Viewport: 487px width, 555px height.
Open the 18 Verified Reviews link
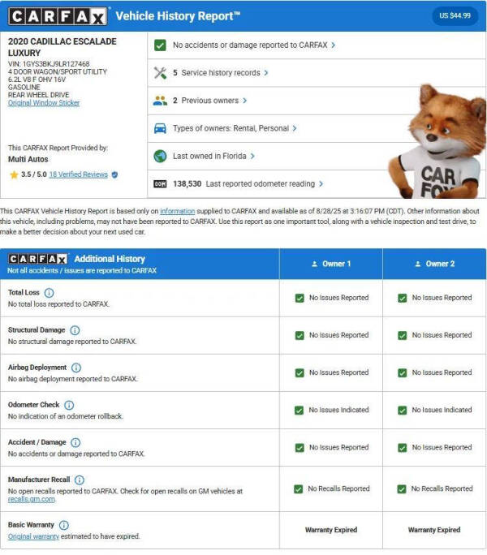click(78, 174)
